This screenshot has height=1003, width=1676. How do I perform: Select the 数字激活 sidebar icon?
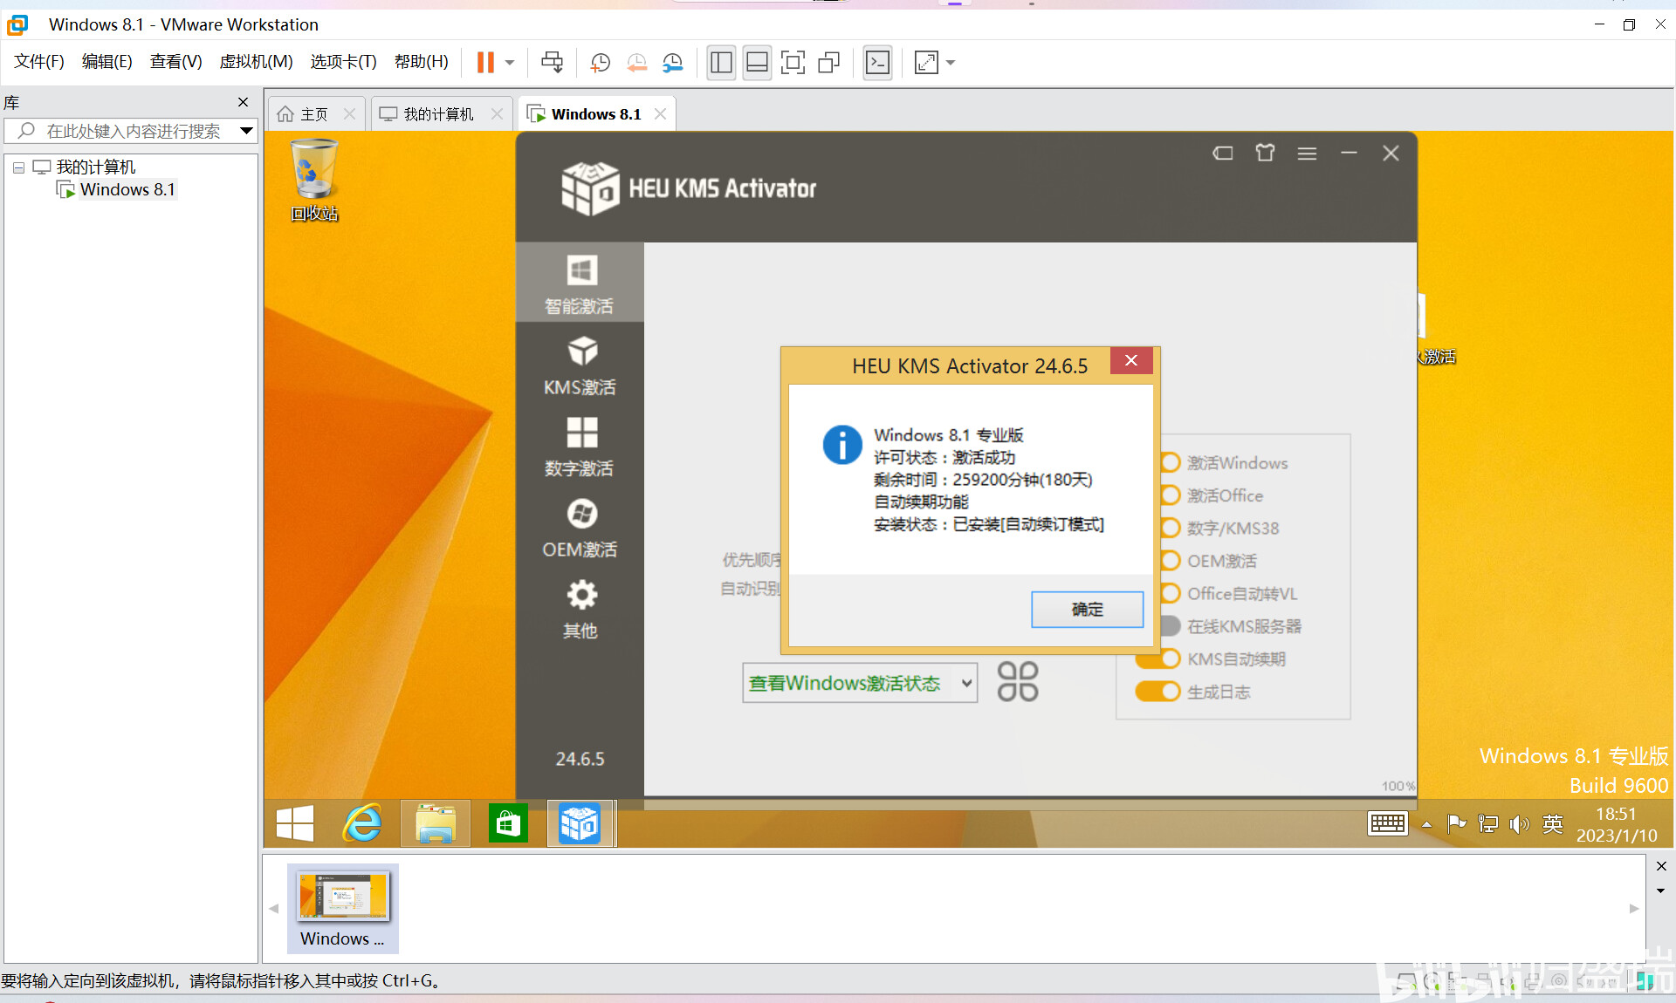point(580,447)
